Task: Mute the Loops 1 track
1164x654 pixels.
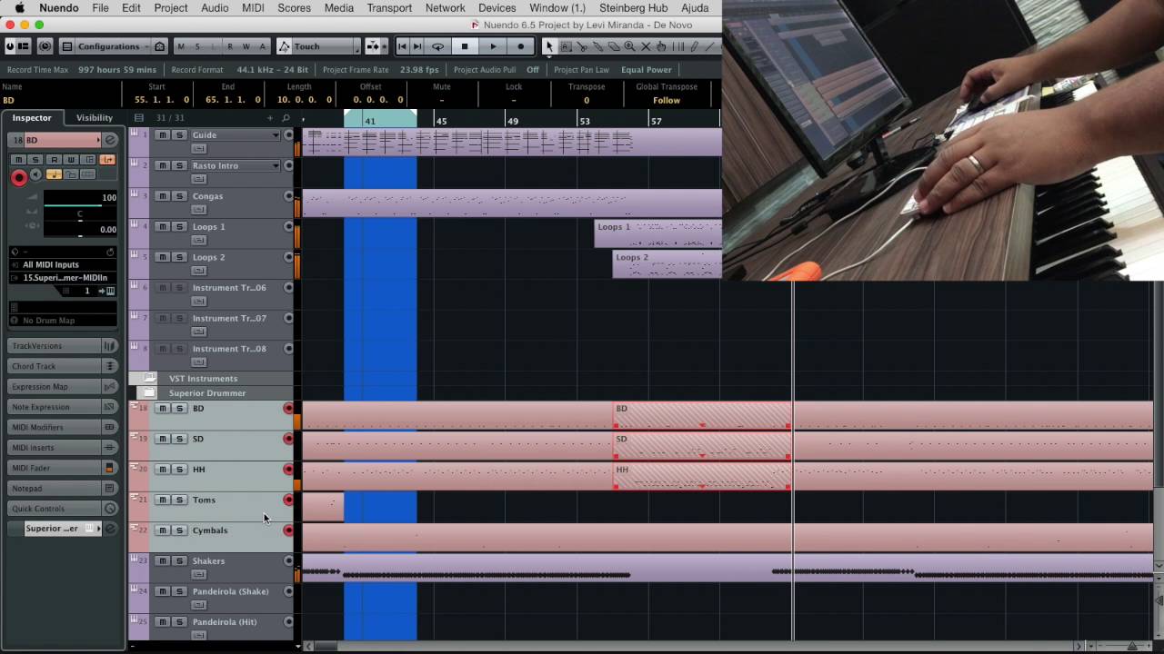Action: click(163, 227)
